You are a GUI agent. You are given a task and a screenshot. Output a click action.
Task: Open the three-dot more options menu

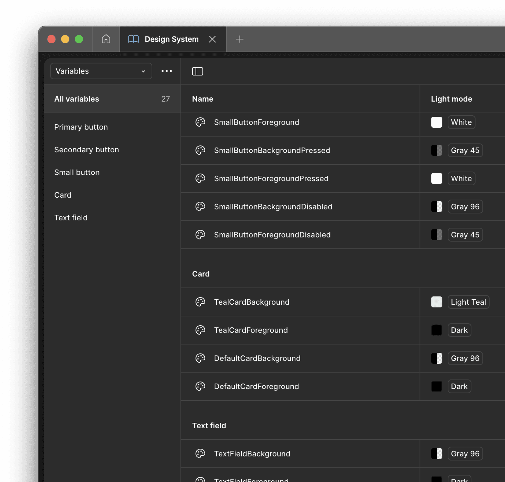tap(167, 71)
